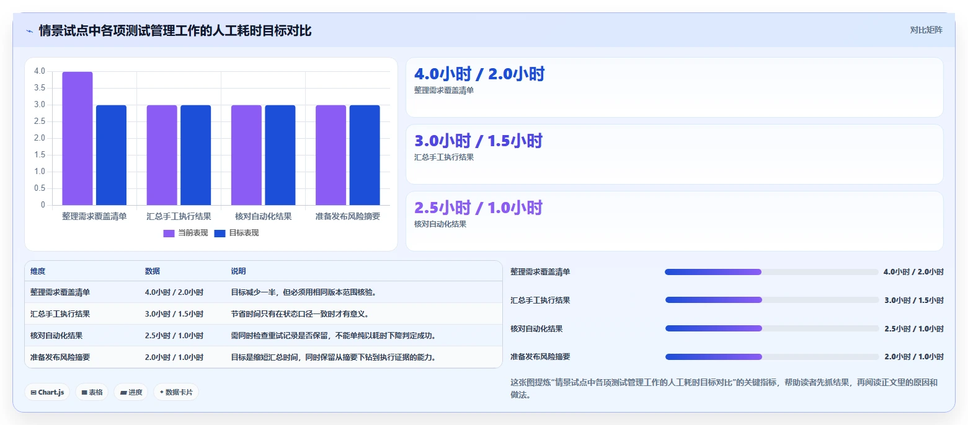Click the note starting 目标减少一半
The image size is (968, 425).
coord(304,292)
